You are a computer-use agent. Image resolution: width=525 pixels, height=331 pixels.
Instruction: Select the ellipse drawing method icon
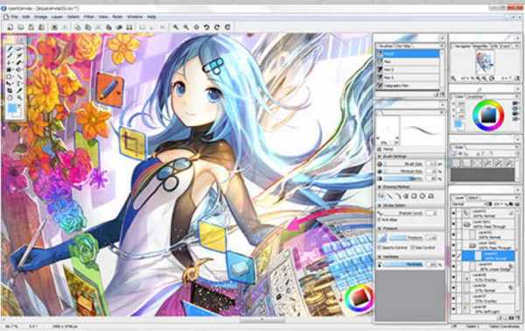coord(423,196)
